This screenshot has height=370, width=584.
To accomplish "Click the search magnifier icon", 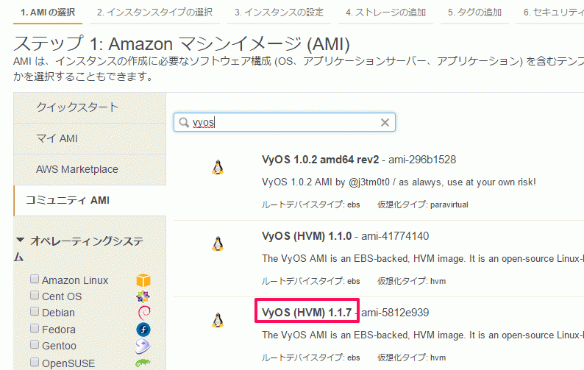I will [x=184, y=122].
